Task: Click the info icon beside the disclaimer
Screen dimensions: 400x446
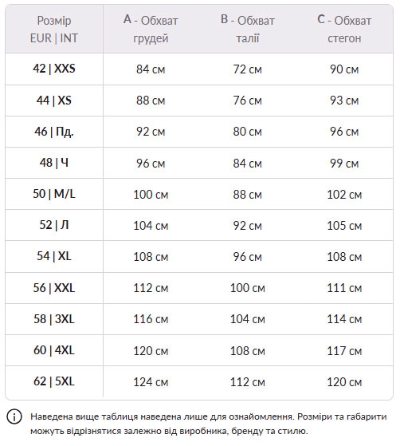Action: (14, 417)
